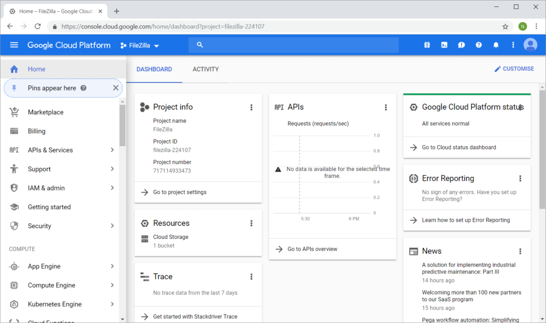Dismiss the Pins appear here notice

pyautogui.click(x=116, y=88)
